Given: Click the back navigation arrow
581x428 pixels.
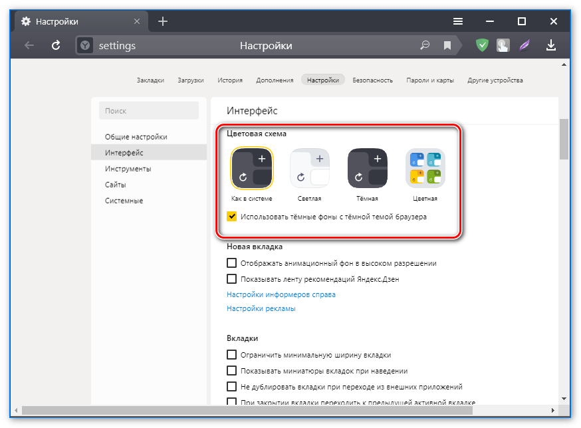Looking at the screenshot, I should click(29, 45).
